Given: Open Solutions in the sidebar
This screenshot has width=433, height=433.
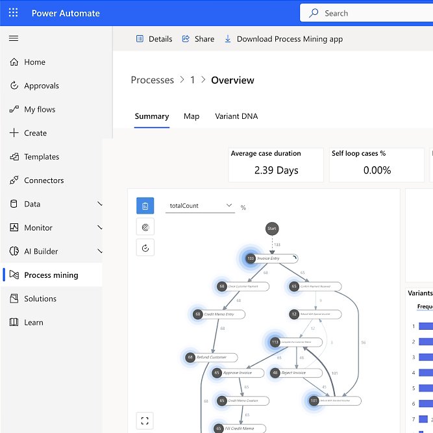Looking at the screenshot, I should [33, 299].
